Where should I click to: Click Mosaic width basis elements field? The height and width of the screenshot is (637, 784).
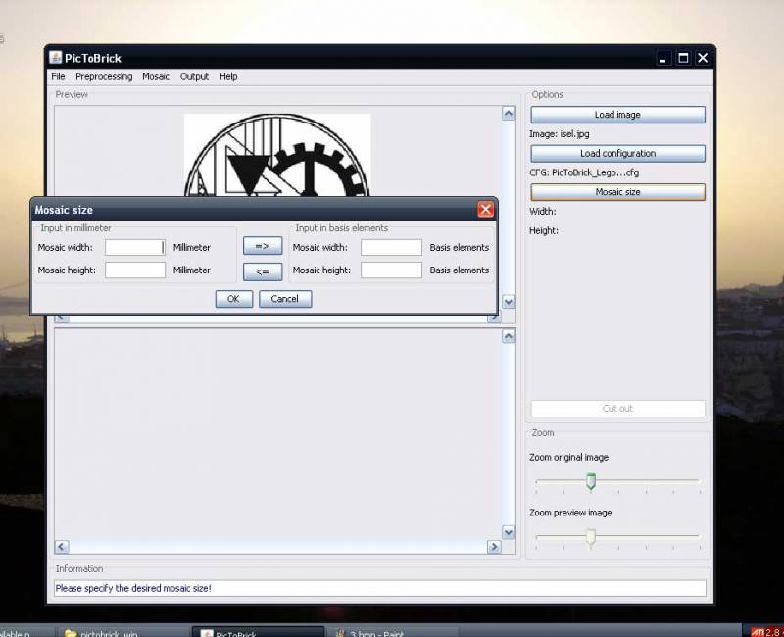click(391, 248)
